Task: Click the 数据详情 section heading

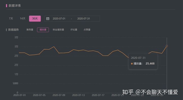Action: 14,6
